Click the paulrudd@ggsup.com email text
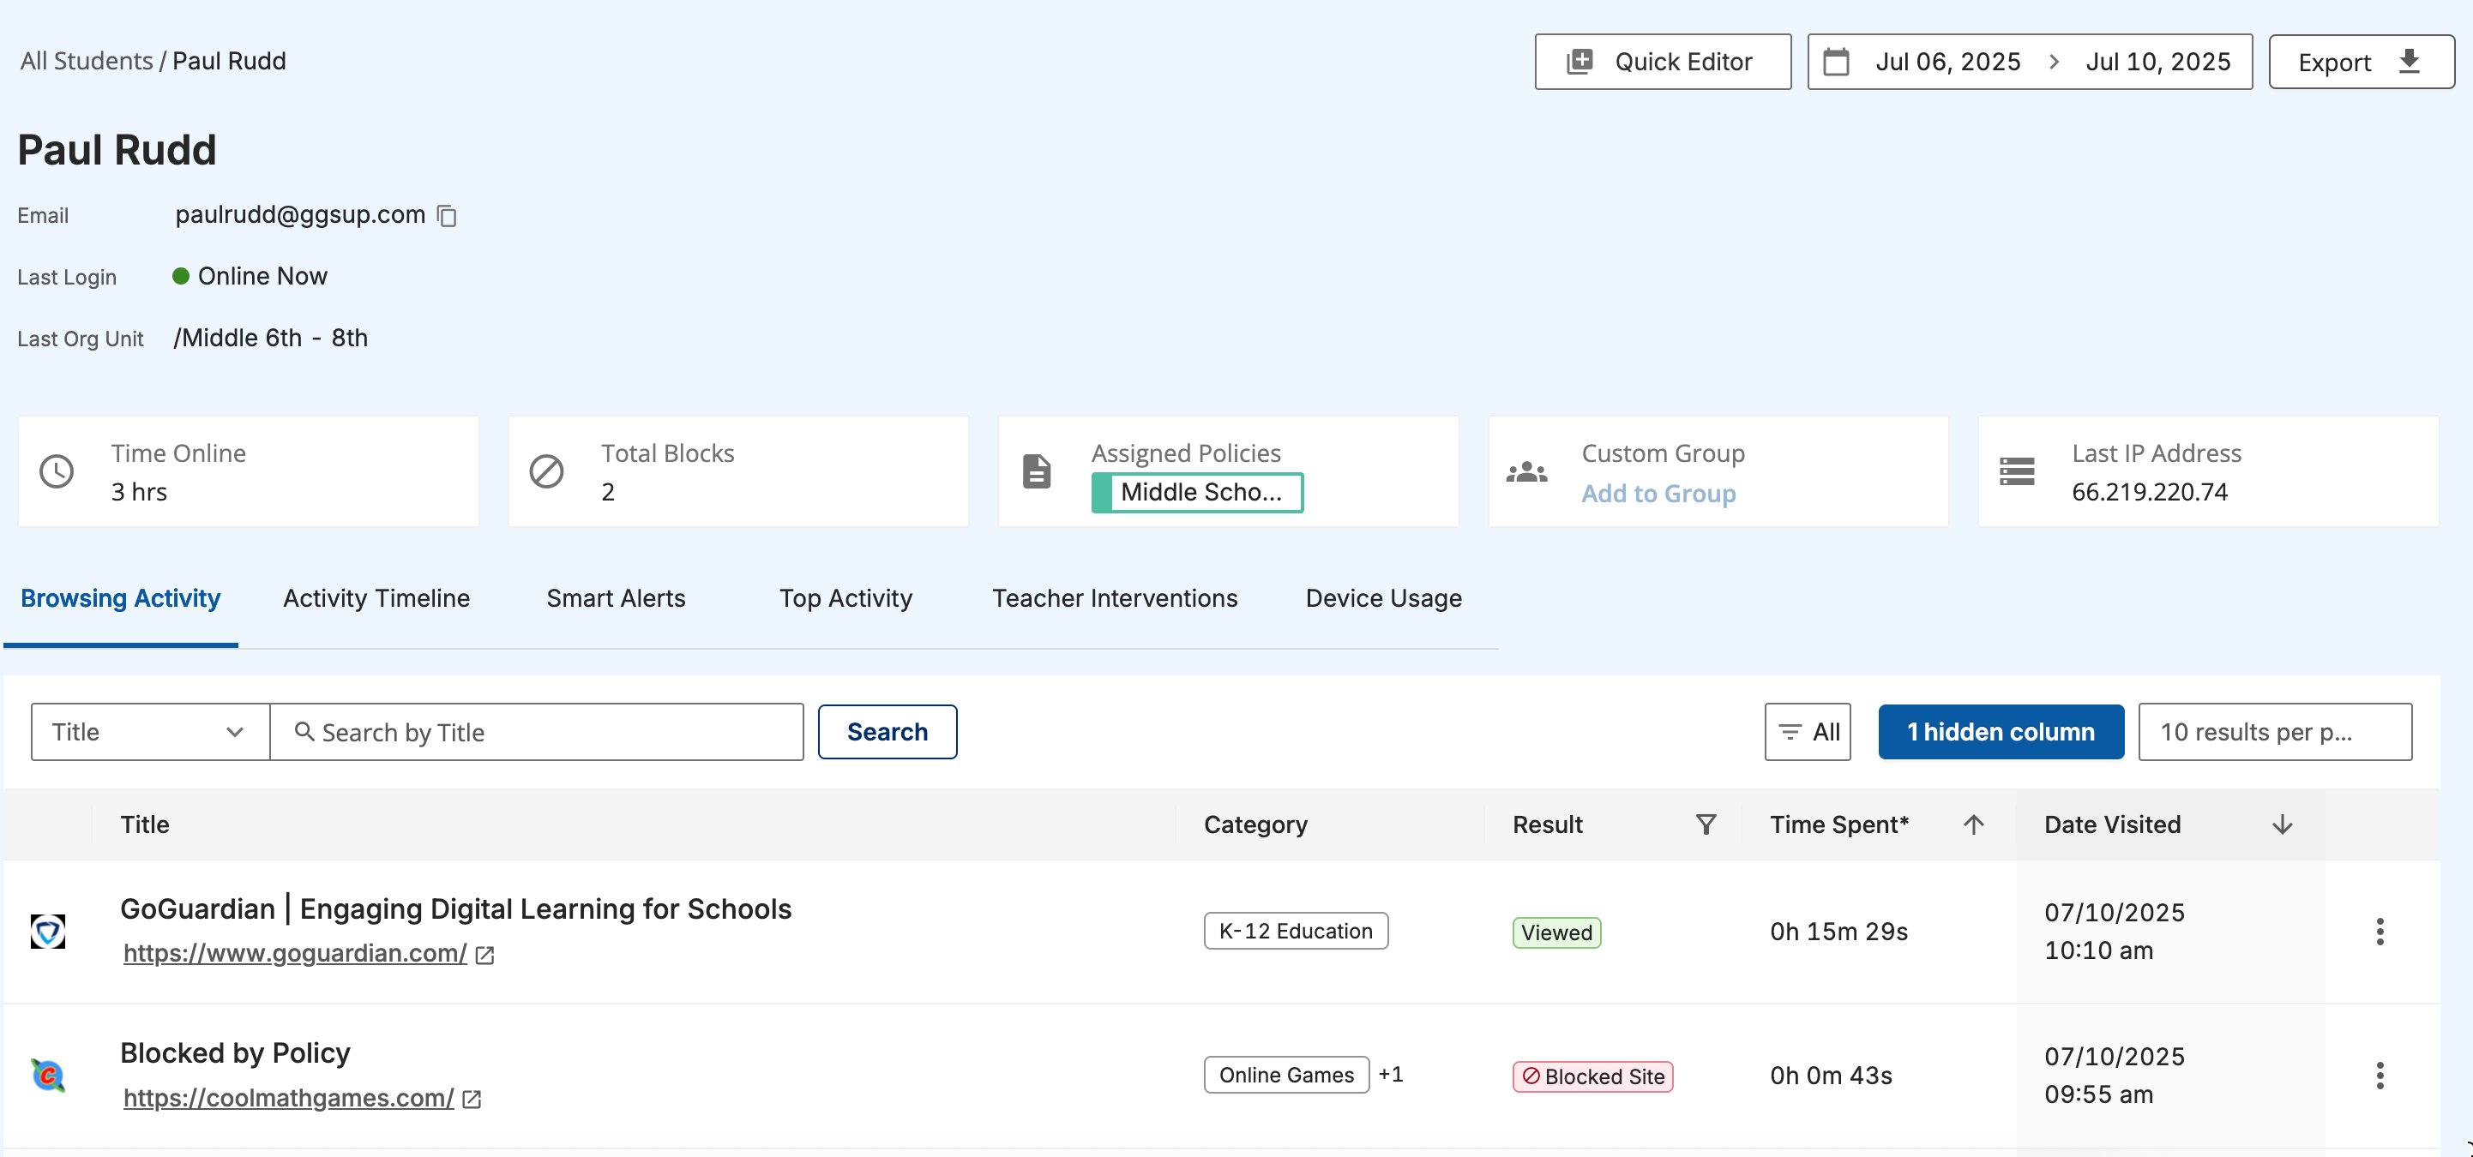 [x=299, y=214]
